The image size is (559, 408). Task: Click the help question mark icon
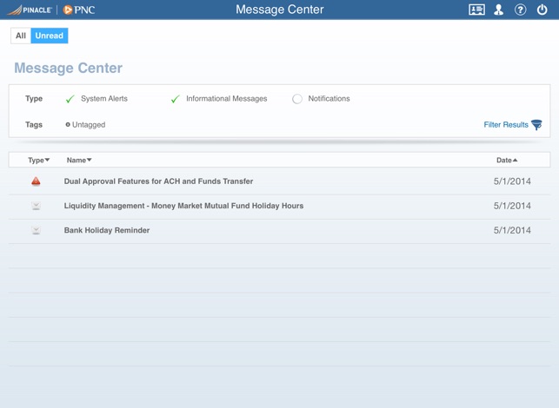click(521, 10)
